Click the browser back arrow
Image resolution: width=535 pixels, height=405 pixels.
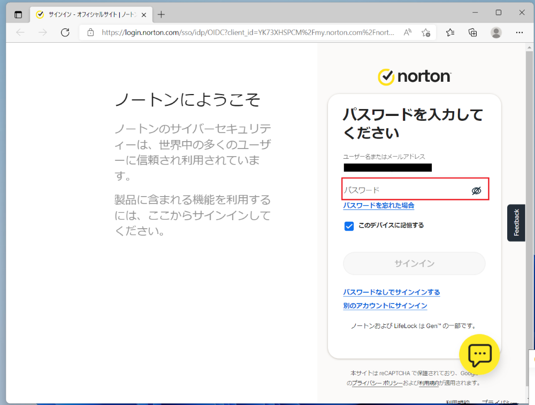[x=20, y=33]
